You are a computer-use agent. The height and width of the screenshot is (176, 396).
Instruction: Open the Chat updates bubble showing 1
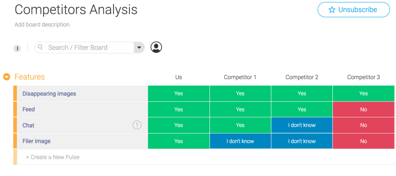tap(137, 125)
